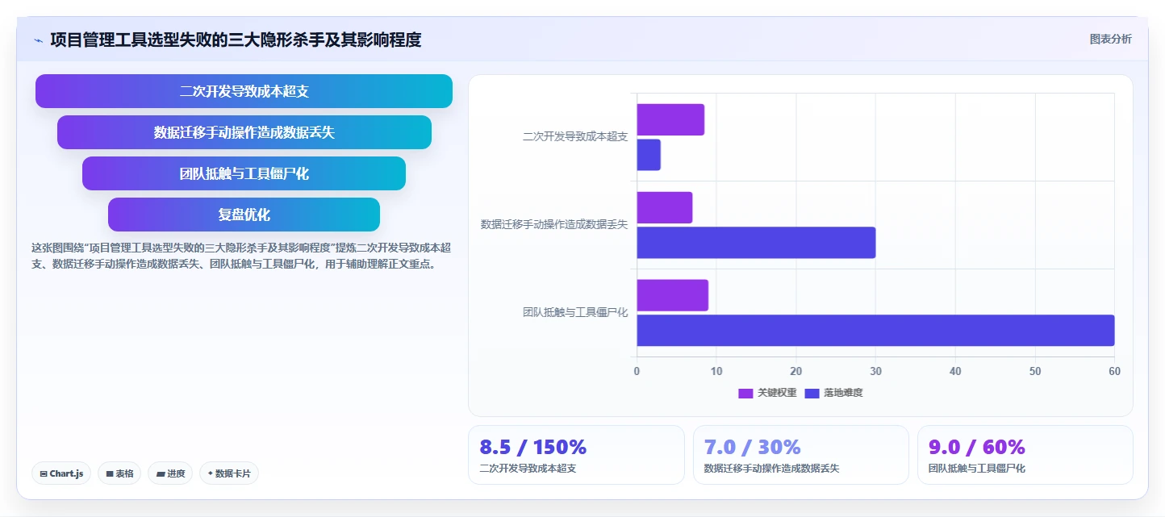Image resolution: width=1165 pixels, height=517 pixels.
Task: Click the small icon inside the Chart.js chip
Action: point(43,474)
